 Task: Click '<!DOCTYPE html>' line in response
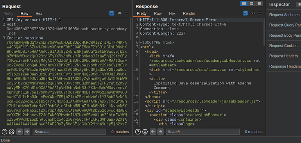157,43
